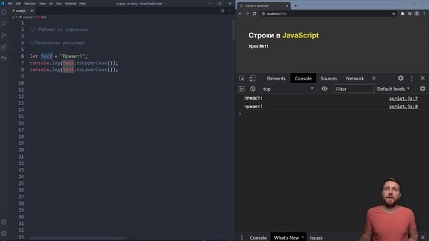Open the drawer three-dot menu

(x=242, y=238)
